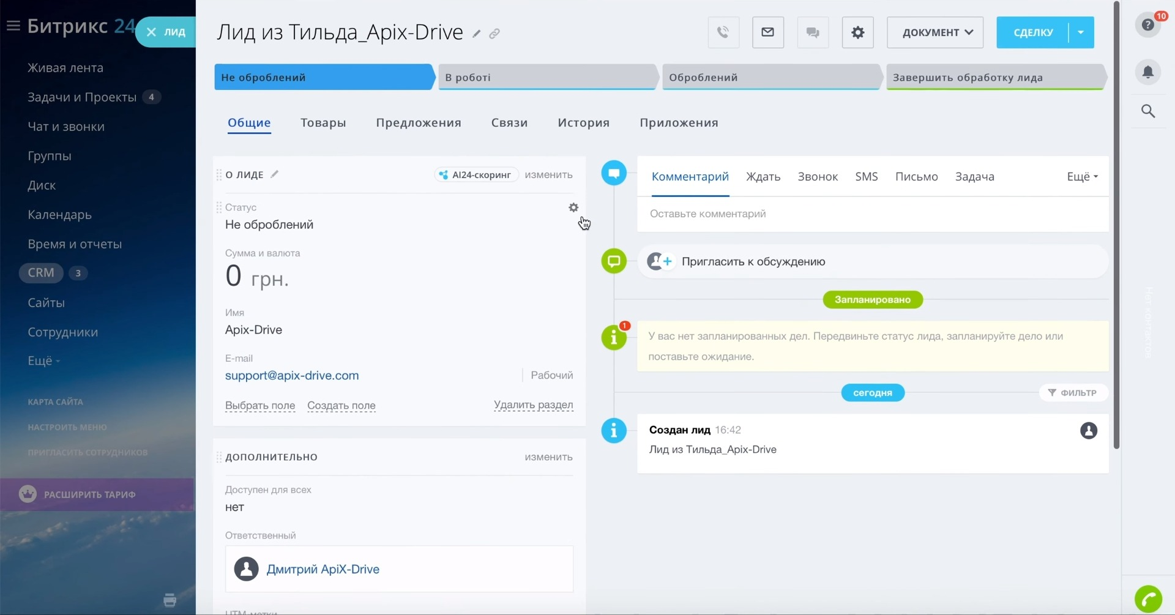Select the Ждать timeline tab
The width and height of the screenshot is (1175, 615).
tap(763, 176)
